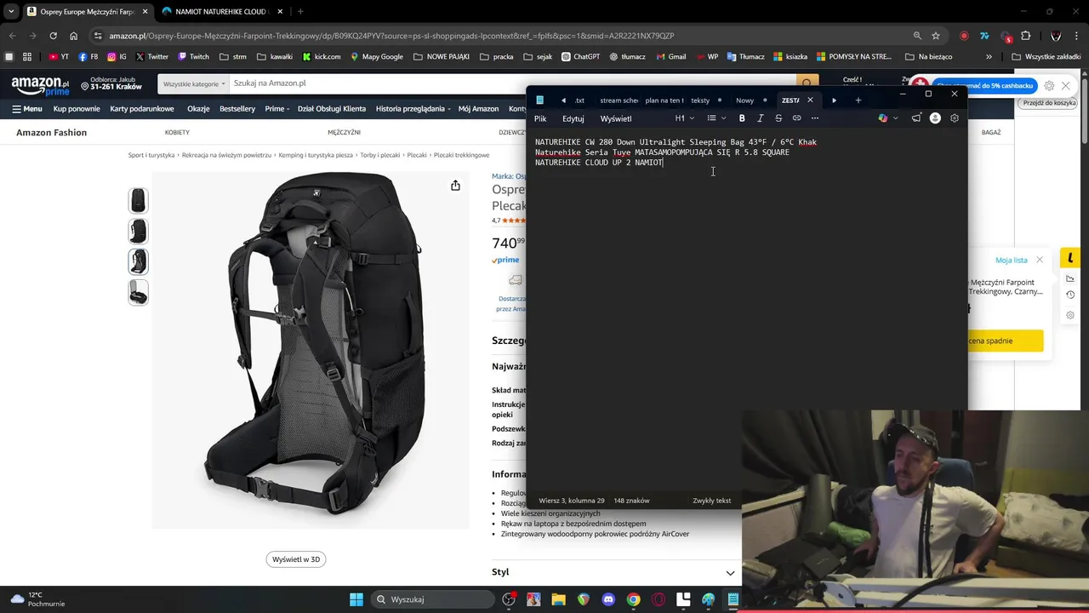Open the Edytuj menu in Notepad
1089x613 pixels.
[573, 118]
